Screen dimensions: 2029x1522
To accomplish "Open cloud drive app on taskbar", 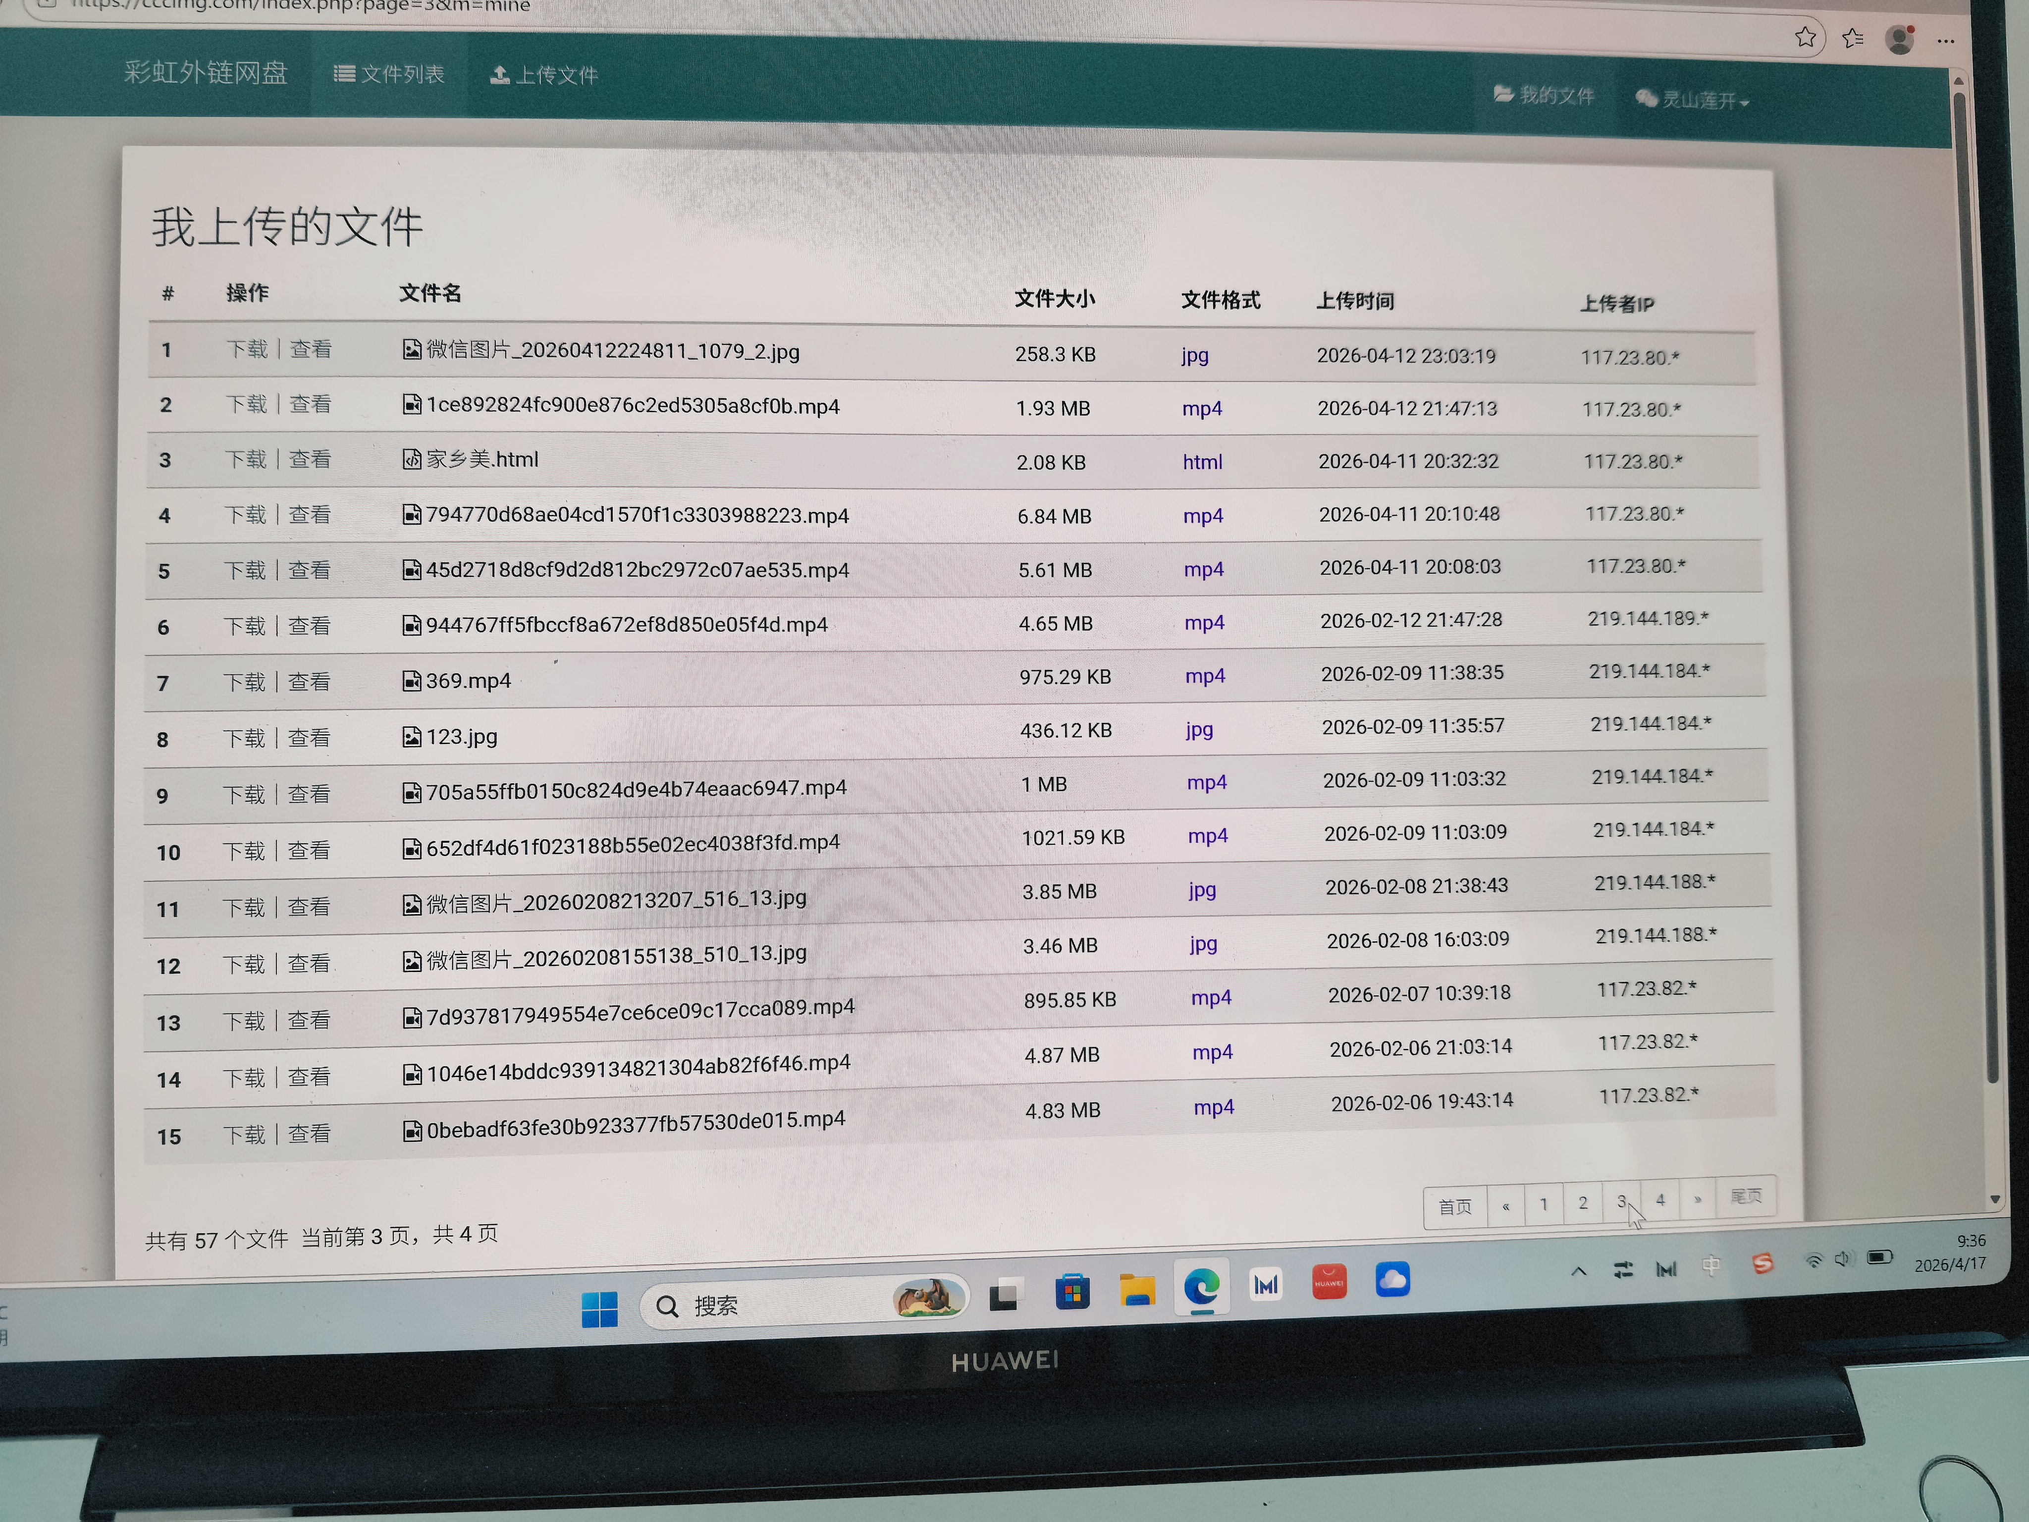I will pyautogui.click(x=1391, y=1280).
